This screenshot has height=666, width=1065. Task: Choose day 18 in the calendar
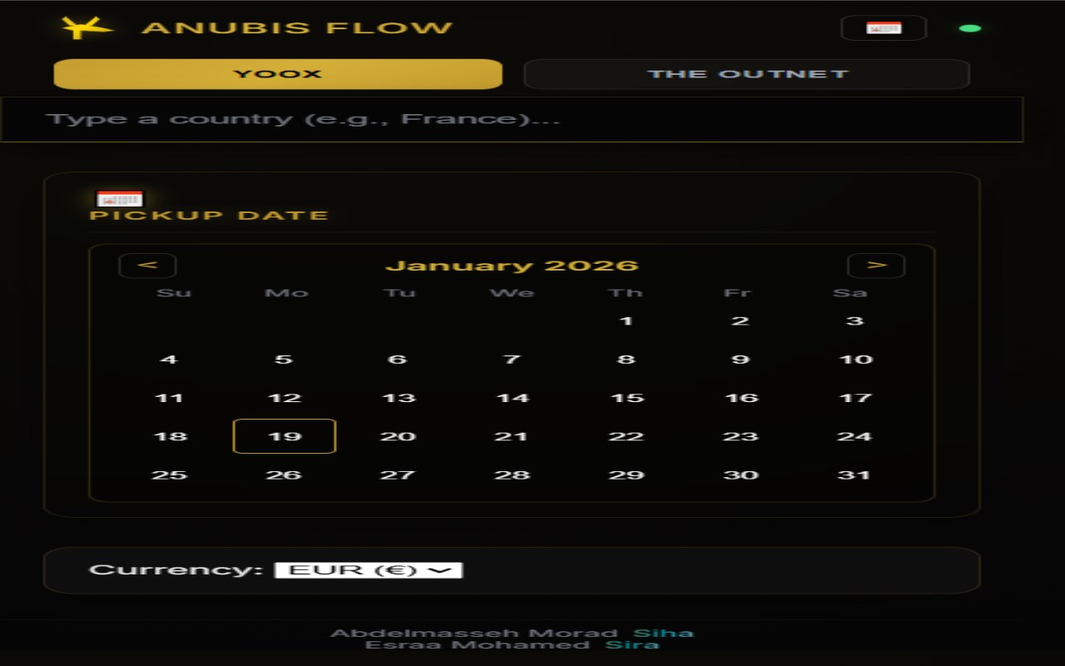pos(169,436)
